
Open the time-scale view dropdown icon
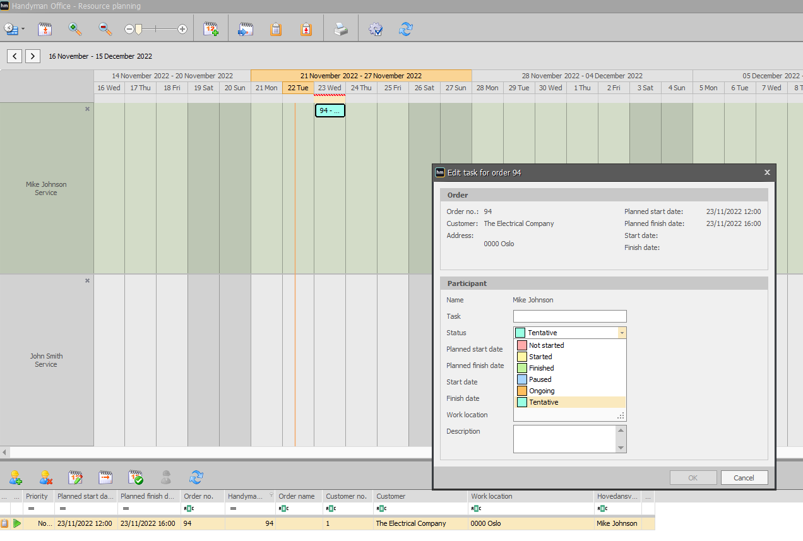pyautogui.click(x=14, y=29)
